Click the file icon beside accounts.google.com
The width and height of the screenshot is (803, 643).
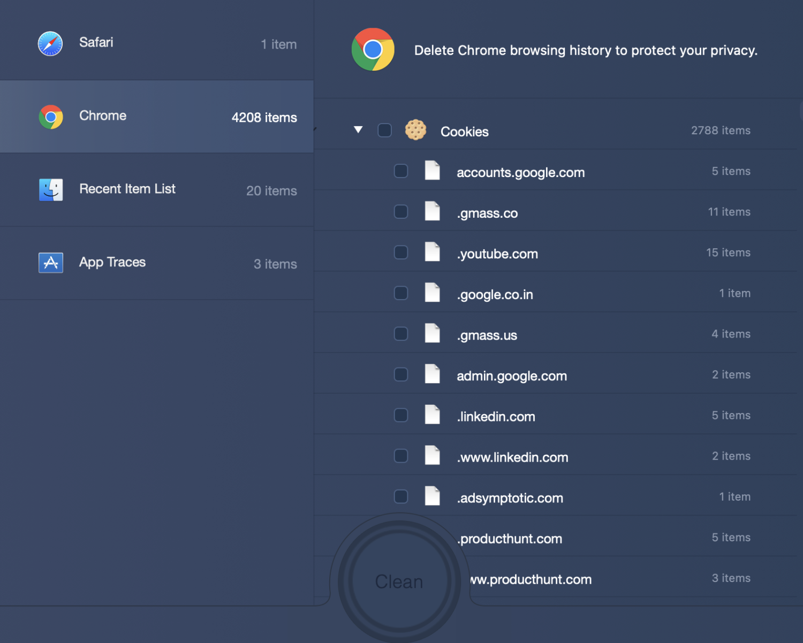(x=432, y=171)
